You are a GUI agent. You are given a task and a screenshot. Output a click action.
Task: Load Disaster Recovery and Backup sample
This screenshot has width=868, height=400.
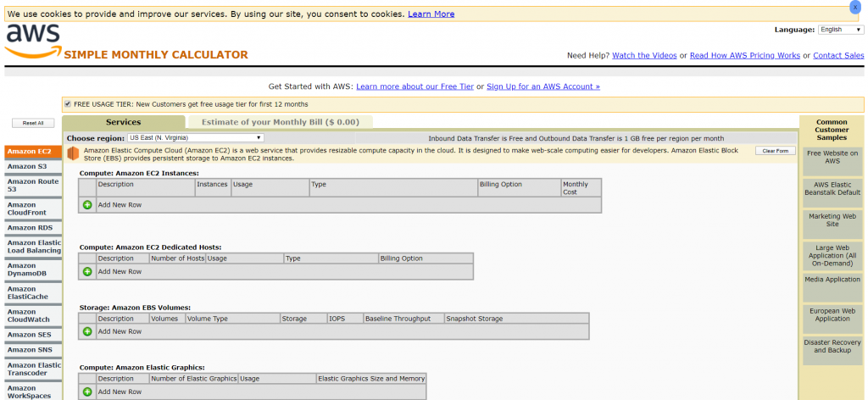832,351
